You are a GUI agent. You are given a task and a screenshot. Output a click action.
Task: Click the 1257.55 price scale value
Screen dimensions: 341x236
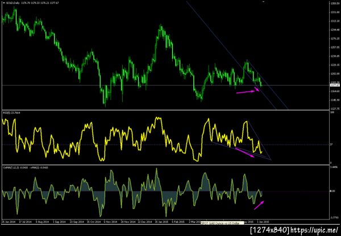(x=335, y=47)
